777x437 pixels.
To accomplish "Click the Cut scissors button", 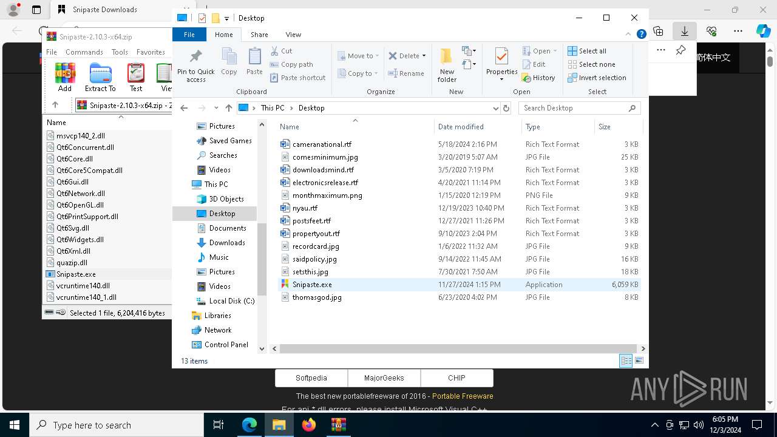I will tap(281, 51).
